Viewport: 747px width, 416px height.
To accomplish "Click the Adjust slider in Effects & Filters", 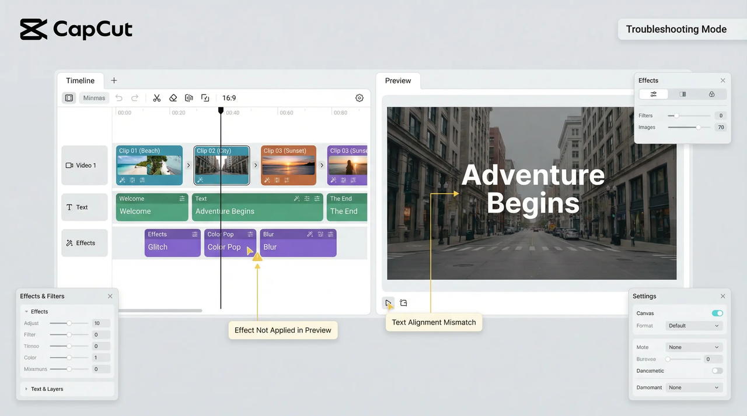I will 69,323.
